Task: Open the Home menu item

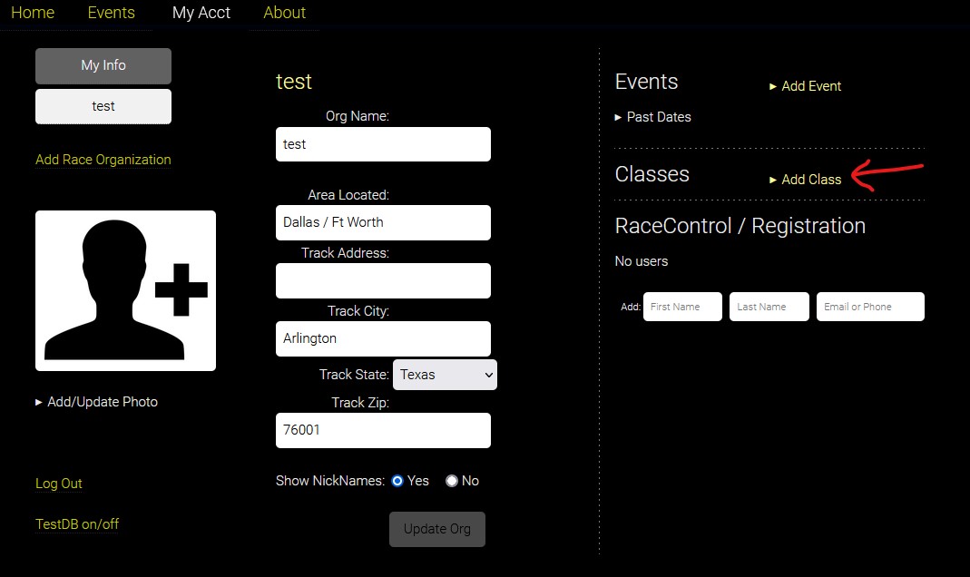Action: [33, 13]
